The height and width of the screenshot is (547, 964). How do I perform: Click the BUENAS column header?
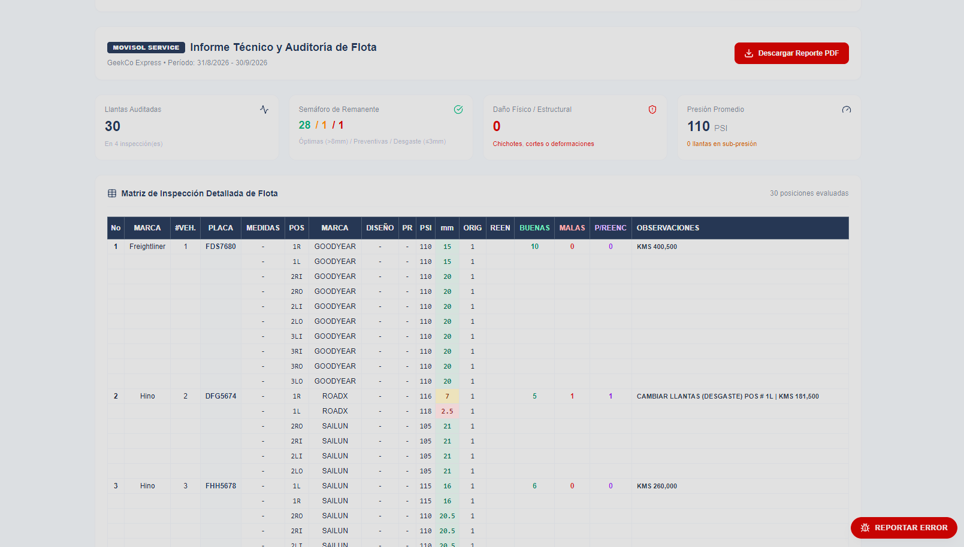click(x=534, y=228)
